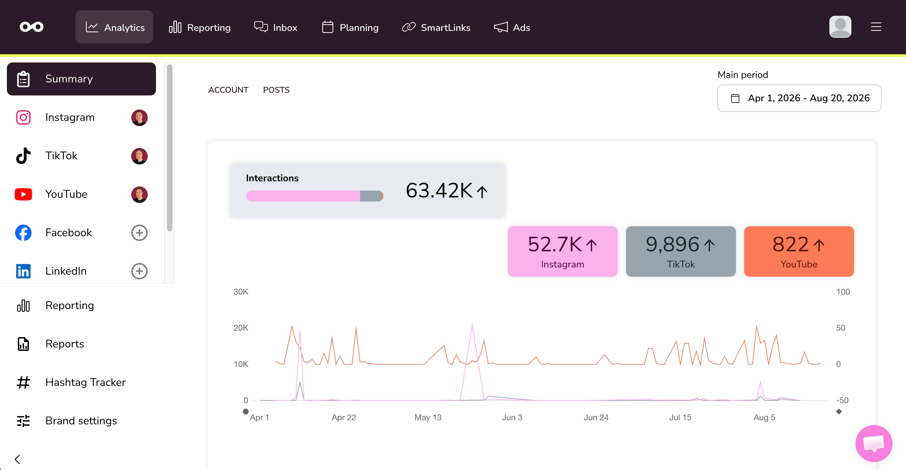The width and height of the screenshot is (906, 470).
Task: Collapse the sidebar with left chevron
Action: (17, 459)
